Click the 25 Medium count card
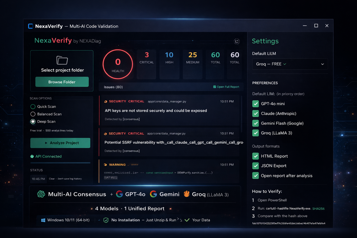This screenshot has width=357, height=238. [193, 64]
